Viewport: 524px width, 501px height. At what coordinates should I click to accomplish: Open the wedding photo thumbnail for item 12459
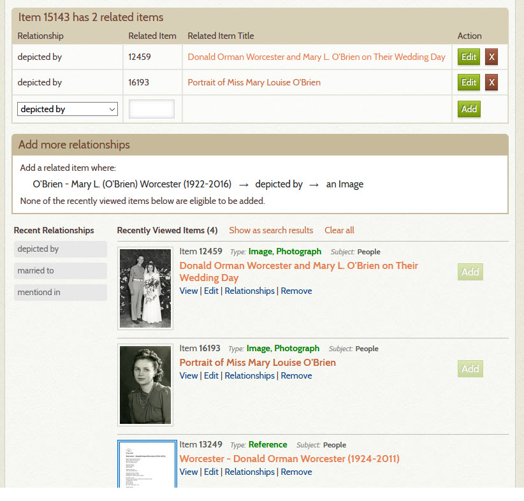pyautogui.click(x=145, y=289)
